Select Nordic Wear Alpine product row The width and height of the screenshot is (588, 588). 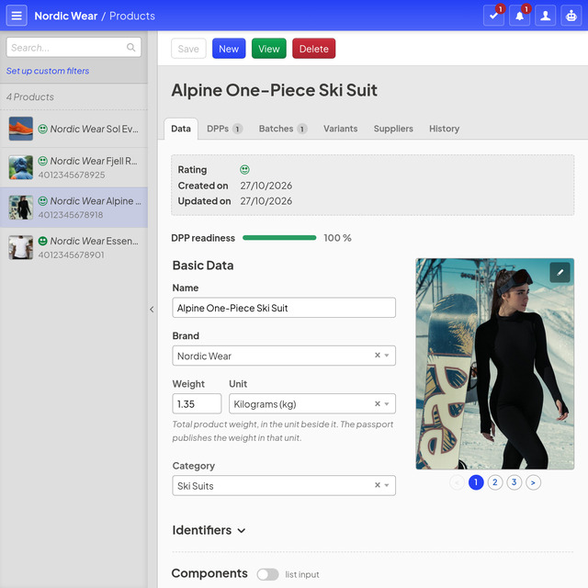pyautogui.click(x=73, y=208)
